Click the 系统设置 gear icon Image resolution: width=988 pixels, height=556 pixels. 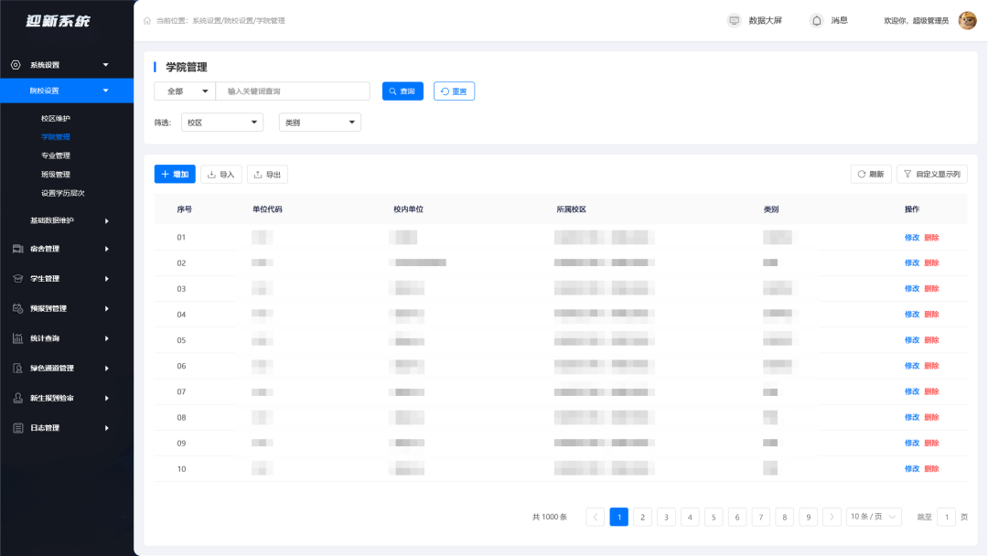coord(16,65)
